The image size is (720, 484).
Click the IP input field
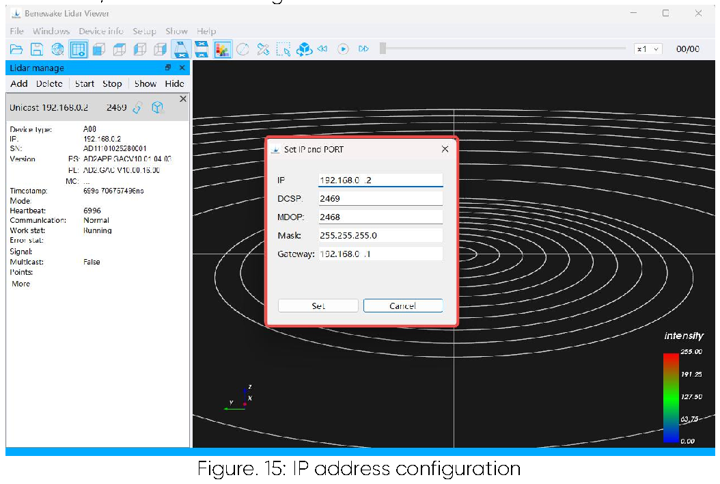(380, 180)
